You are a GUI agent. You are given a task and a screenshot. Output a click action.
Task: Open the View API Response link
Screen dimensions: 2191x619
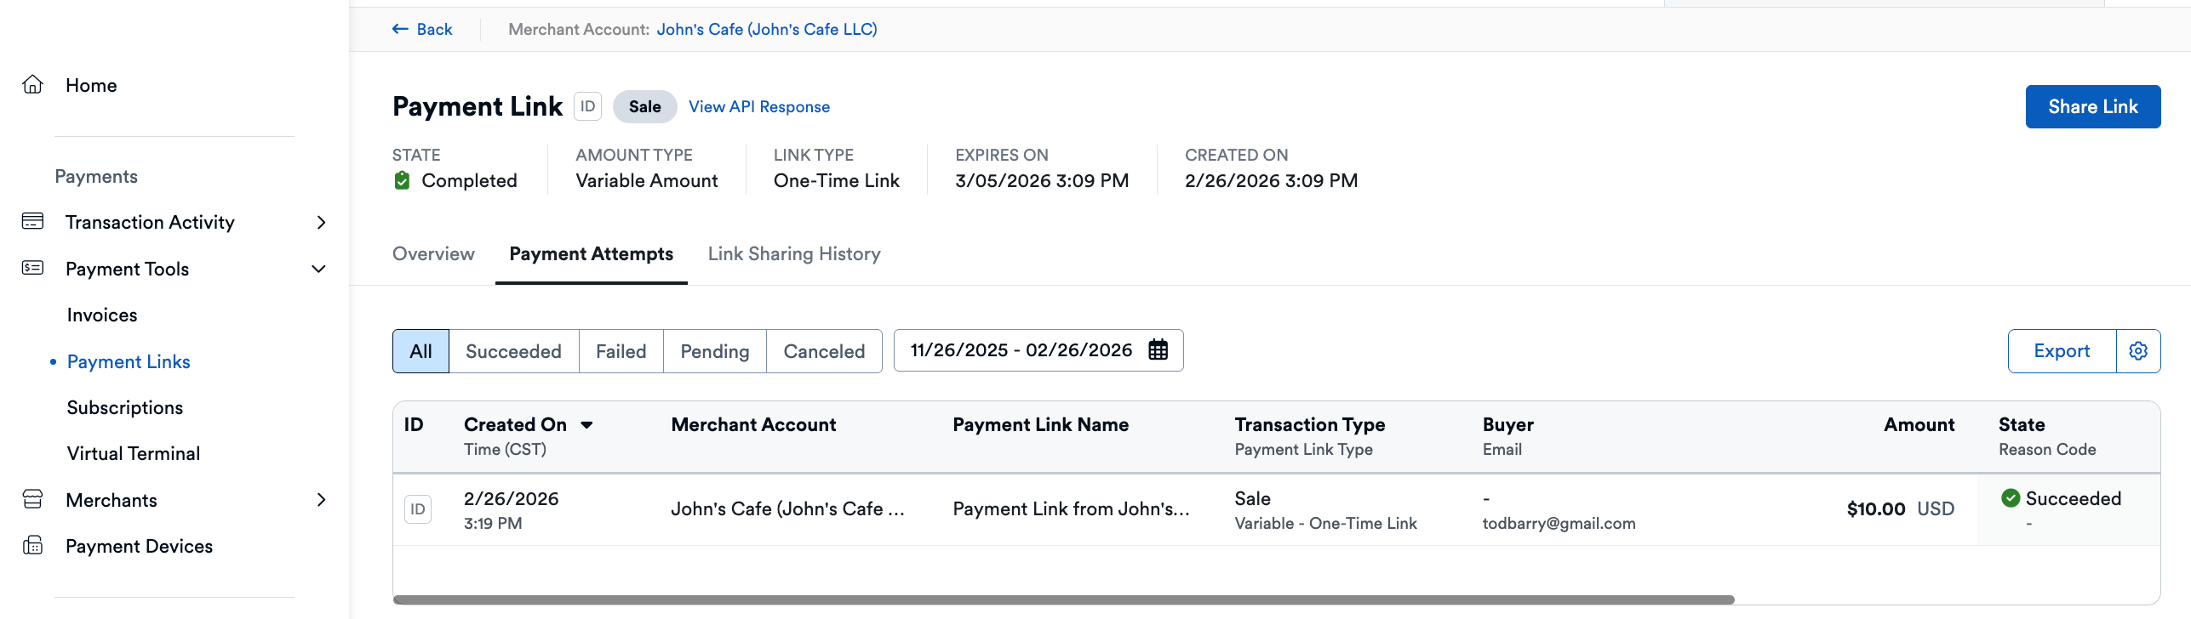tap(758, 107)
